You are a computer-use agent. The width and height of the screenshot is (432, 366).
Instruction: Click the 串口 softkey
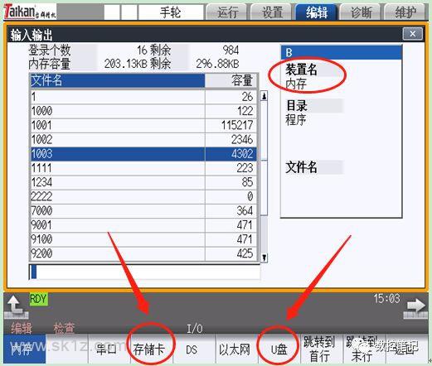coord(109,349)
